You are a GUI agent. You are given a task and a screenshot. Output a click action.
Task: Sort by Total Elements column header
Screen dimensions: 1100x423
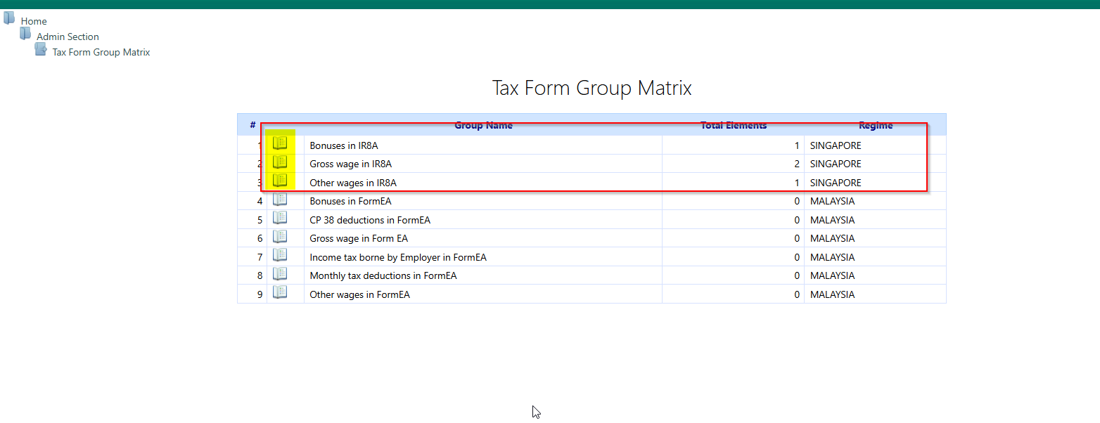[734, 126]
